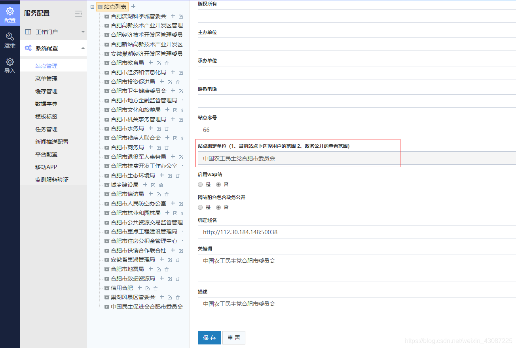516x348 pixels.
Task: Click the trash icon for 合肥市水务局
Action: click(167, 129)
